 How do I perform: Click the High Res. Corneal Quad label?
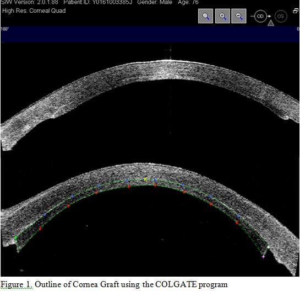pos(34,10)
